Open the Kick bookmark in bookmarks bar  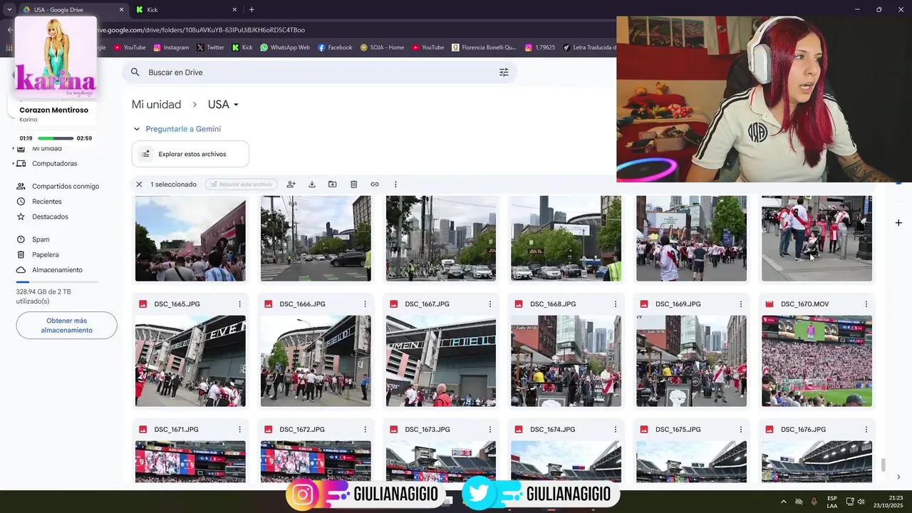click(x=242, y=48)
